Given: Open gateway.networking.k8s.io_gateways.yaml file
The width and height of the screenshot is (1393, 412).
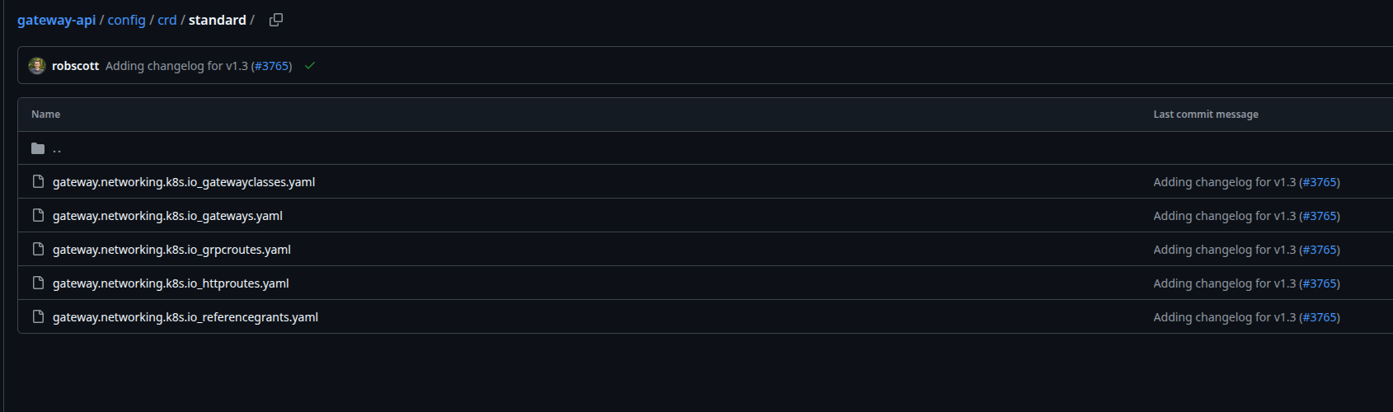Looking at the screenshot, I should click(x=167, y=216).
